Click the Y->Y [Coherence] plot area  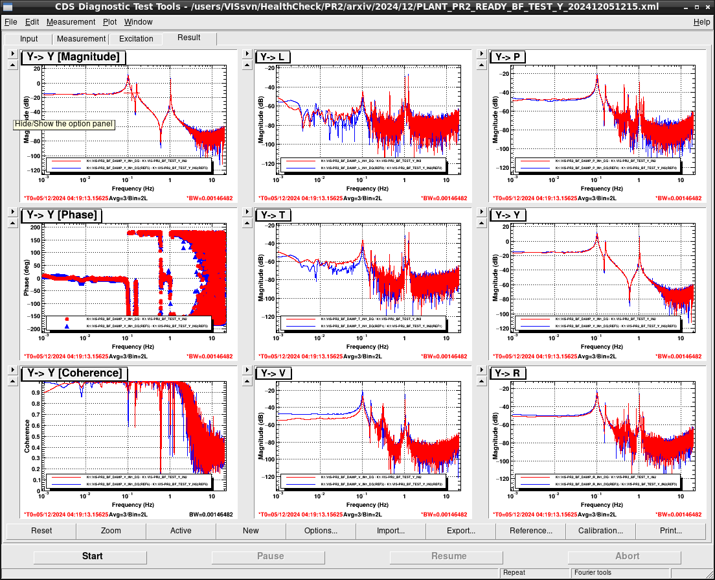[x=133, y=436]
